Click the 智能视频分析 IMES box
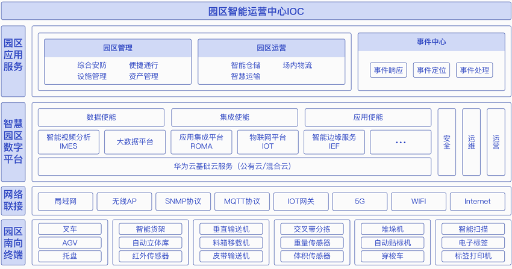 click(69, 142)
